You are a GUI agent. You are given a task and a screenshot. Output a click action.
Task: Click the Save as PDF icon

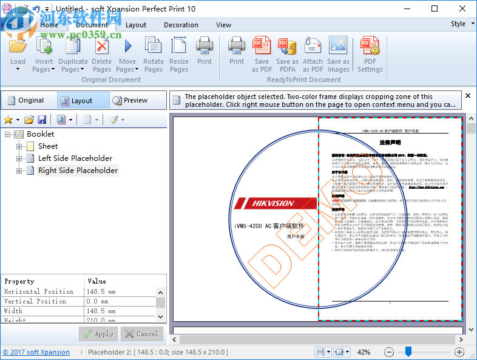[262, 46]
